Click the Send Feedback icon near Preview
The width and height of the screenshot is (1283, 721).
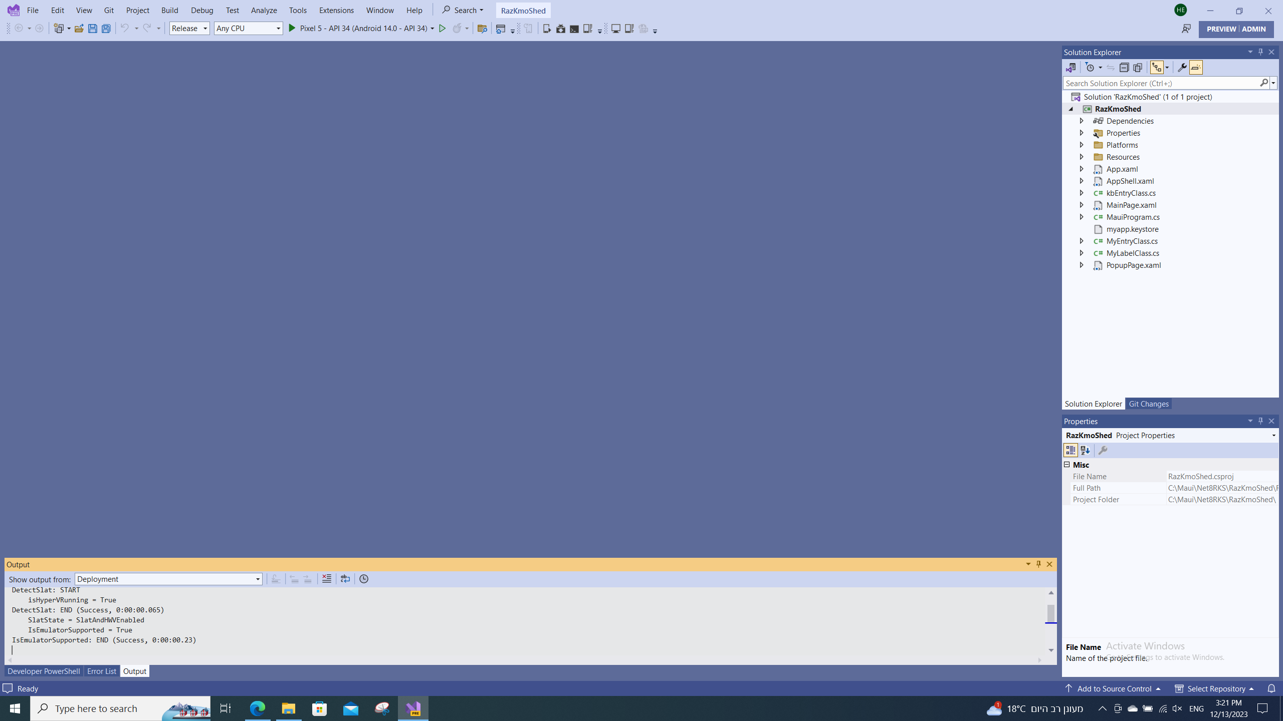point(1186,29)
